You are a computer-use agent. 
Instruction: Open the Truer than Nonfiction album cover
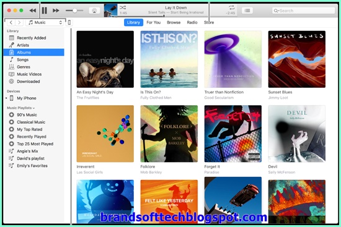point(233,59)
